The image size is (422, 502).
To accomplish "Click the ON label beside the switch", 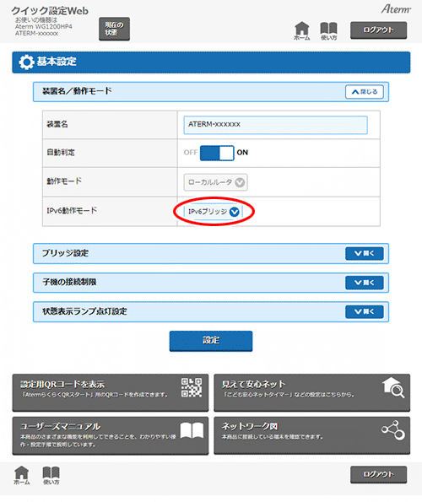I will (242, 153).
